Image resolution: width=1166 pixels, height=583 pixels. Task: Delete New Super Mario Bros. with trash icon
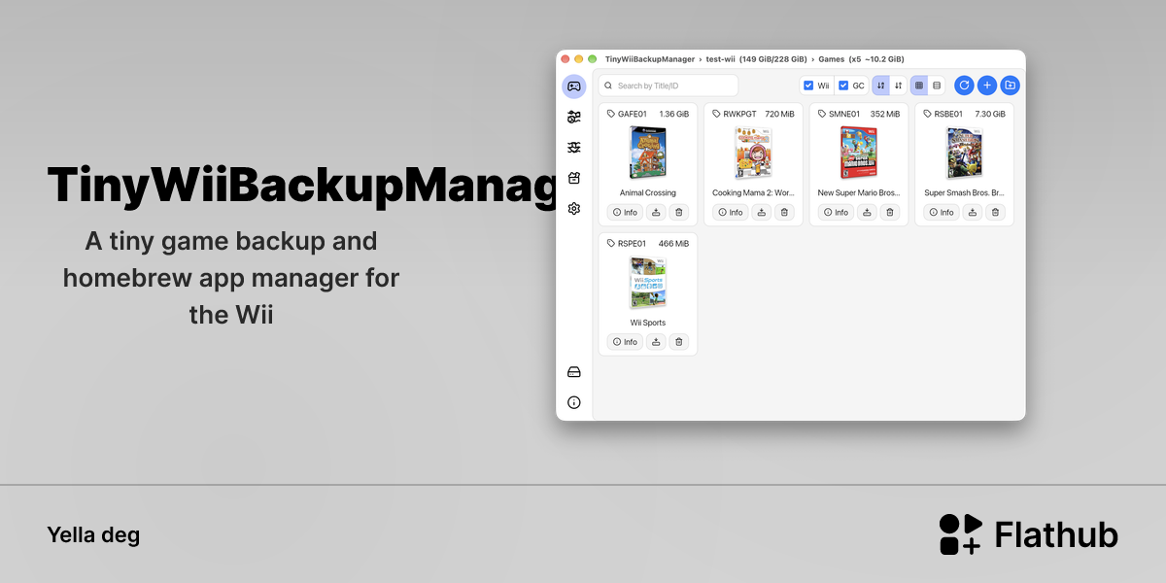click(890, 212)
